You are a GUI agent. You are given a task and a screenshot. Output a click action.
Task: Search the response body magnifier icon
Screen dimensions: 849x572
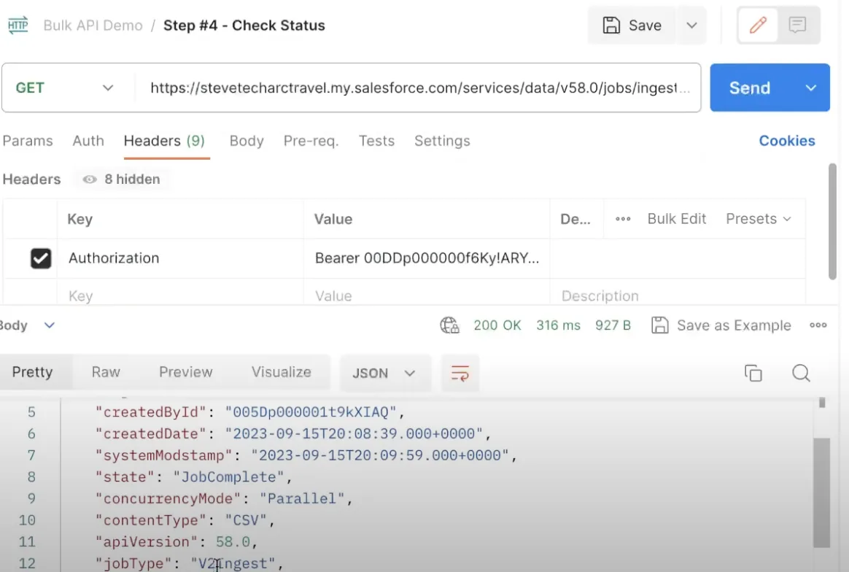pyautogui.click(x=801, y=373)
